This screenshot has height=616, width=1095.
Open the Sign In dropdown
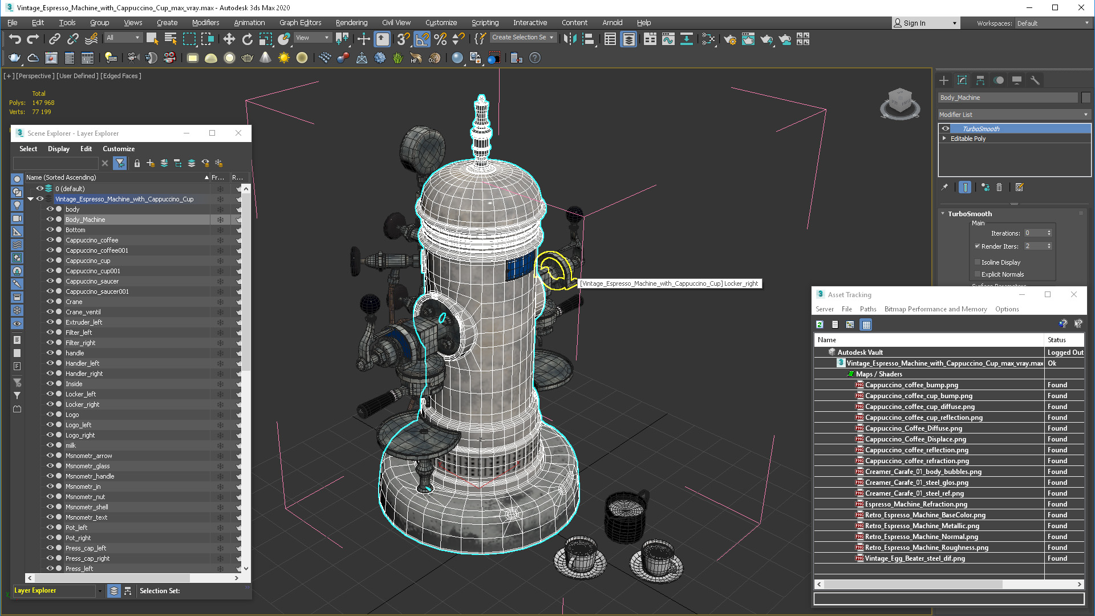pos(926,23)
